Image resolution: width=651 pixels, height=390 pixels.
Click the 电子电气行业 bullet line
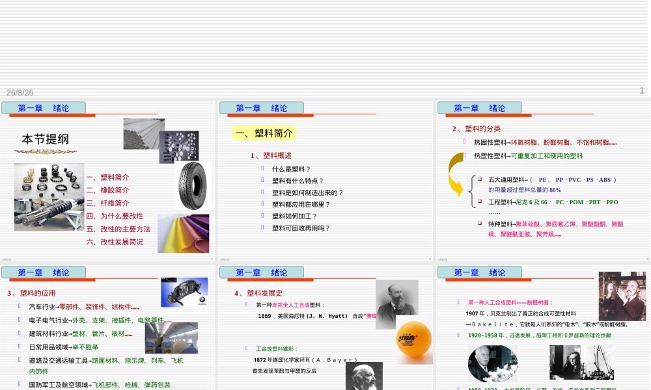tap(100, 320)
